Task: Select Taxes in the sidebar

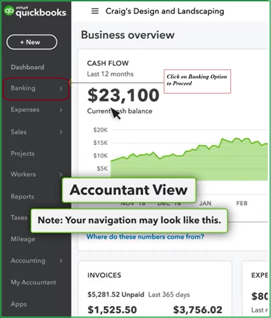Action: pos(19,218)
